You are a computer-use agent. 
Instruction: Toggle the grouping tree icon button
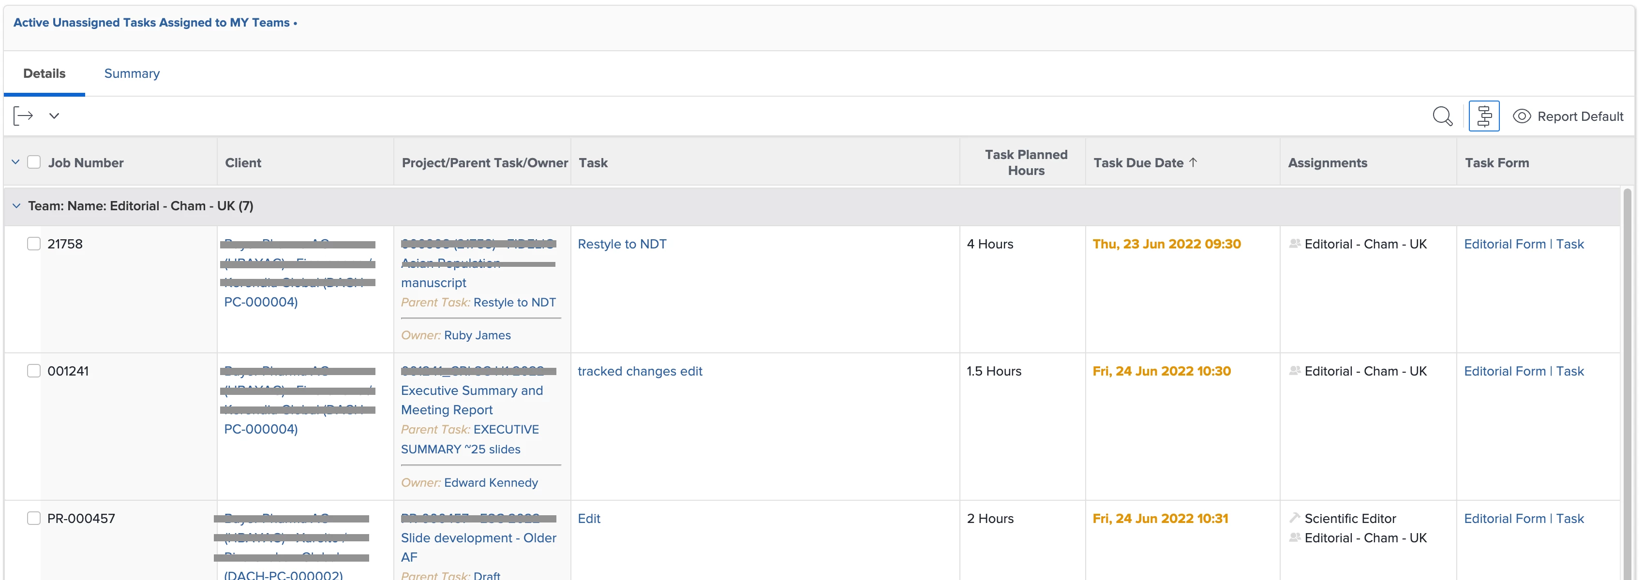(1483, 116)
